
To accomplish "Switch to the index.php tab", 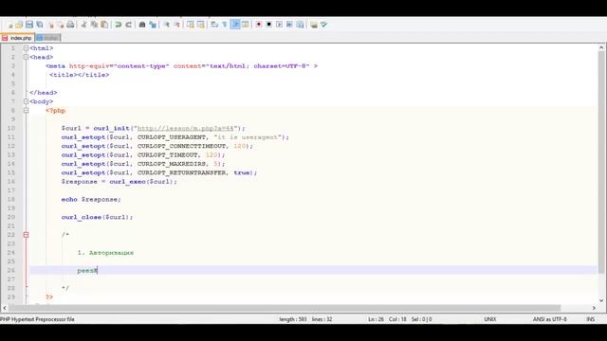I will pyautogui.click(x=17, y=38).
